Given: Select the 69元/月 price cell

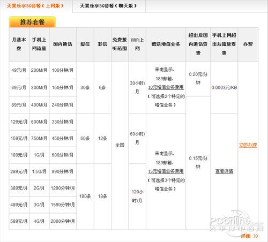Looking at the screenshot, I should (19, 88).
